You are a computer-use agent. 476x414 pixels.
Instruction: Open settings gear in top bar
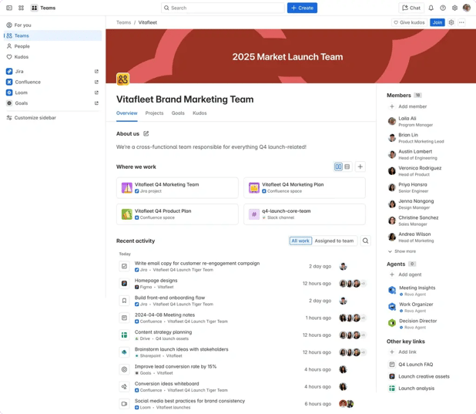[x=454, y=8]
